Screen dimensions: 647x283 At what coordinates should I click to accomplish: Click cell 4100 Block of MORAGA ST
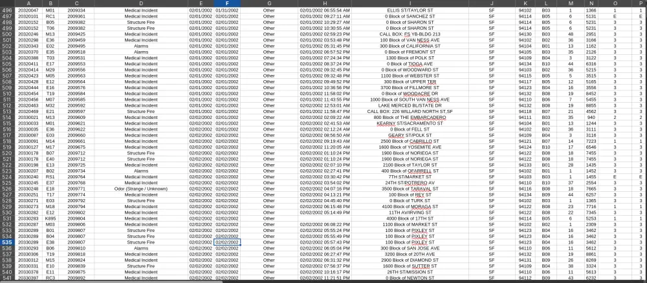(410, 207)
